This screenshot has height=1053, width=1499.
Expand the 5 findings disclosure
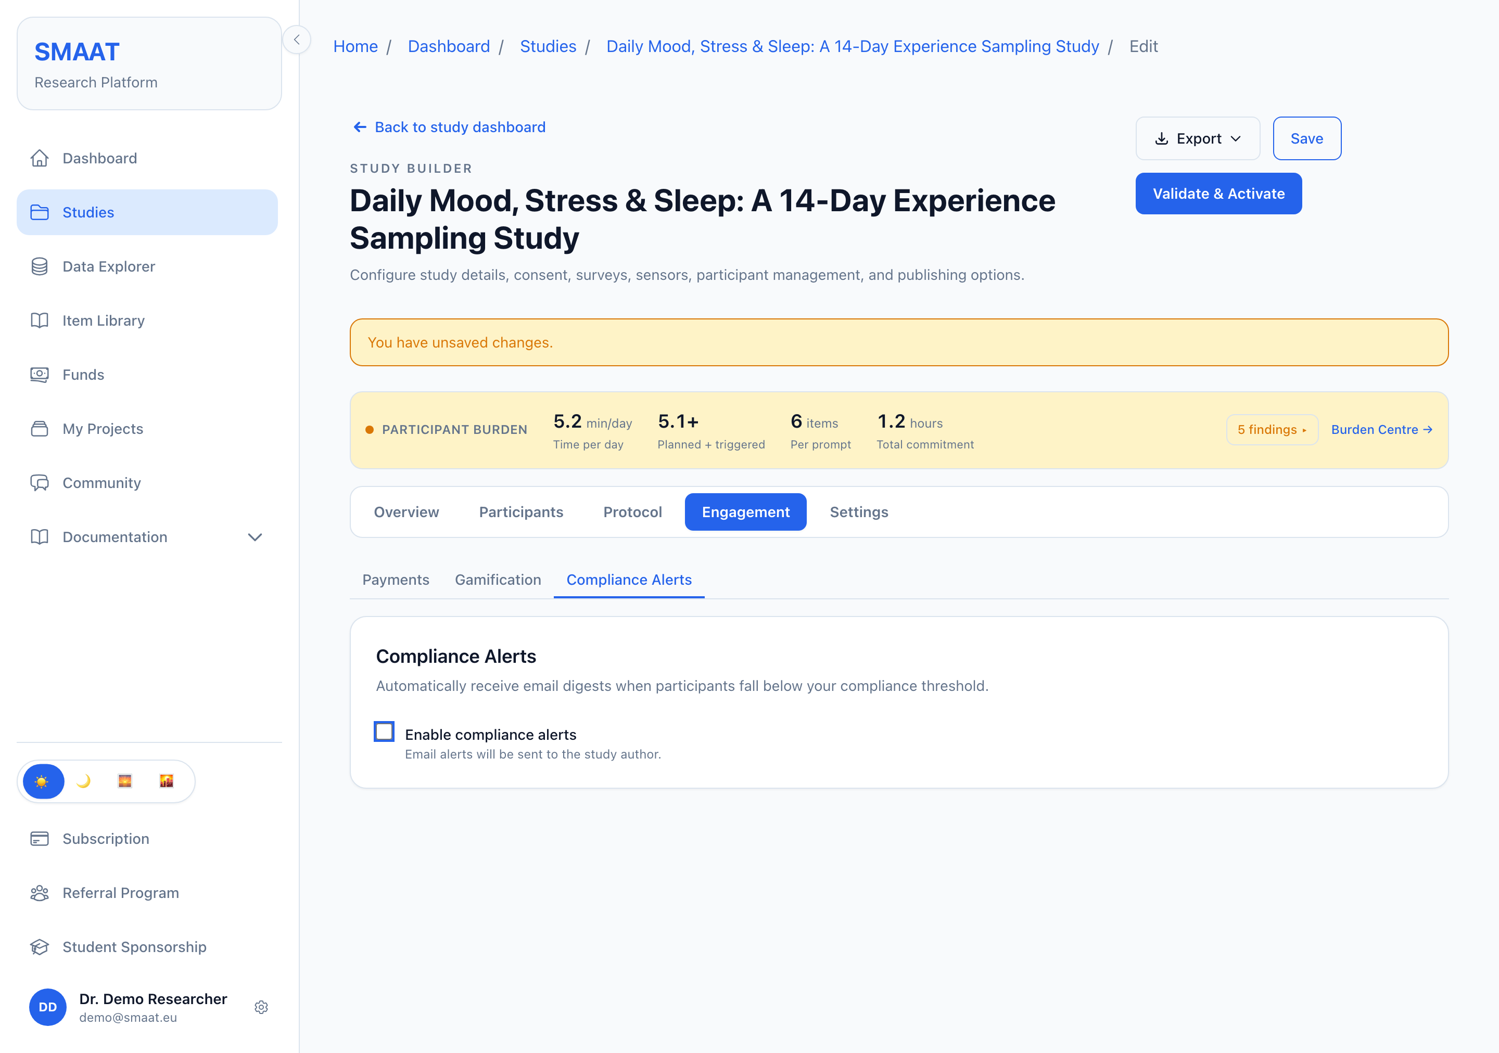(1272, 429)
